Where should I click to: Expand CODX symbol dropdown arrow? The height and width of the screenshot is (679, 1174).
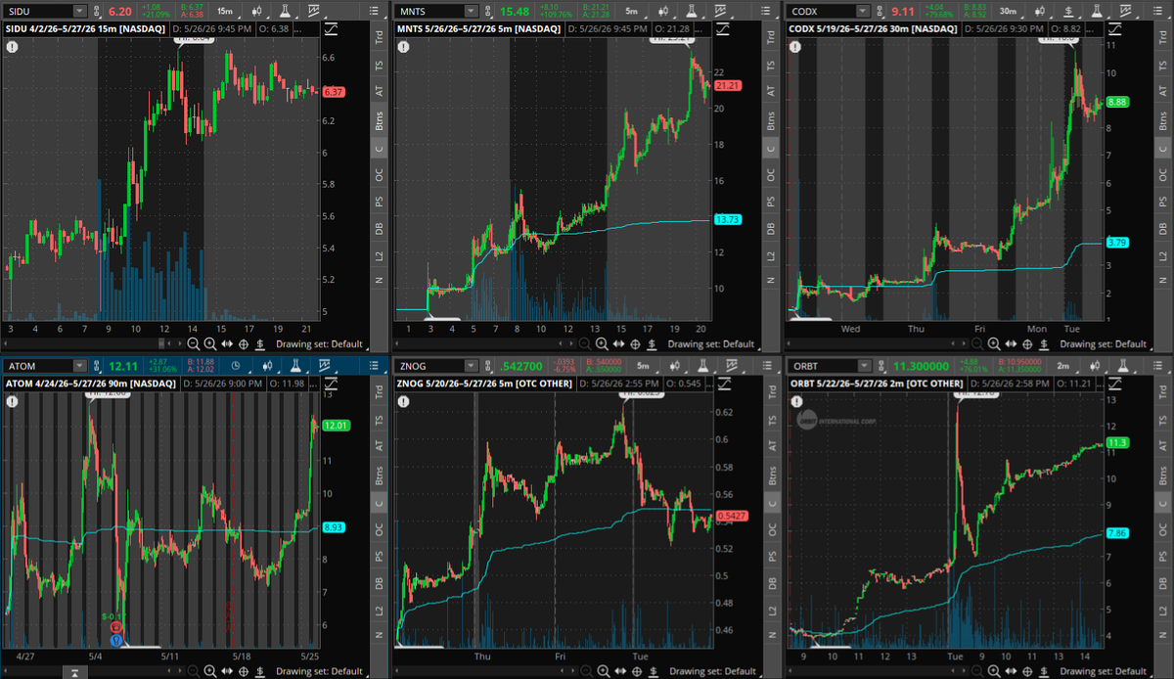tap(862, 11)
